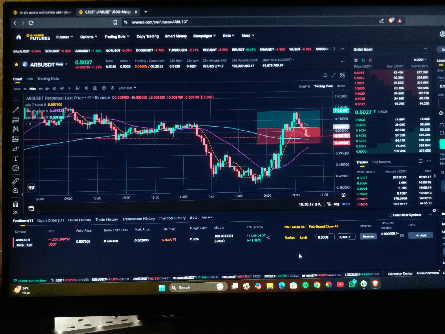Set chart interval to 1D
445x334 pixels.
(54, 89)
